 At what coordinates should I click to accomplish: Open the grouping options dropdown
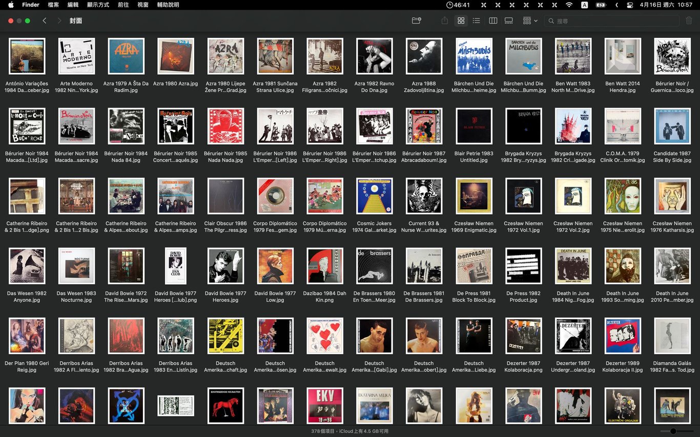pyautogui.click(x=530, y=20)
